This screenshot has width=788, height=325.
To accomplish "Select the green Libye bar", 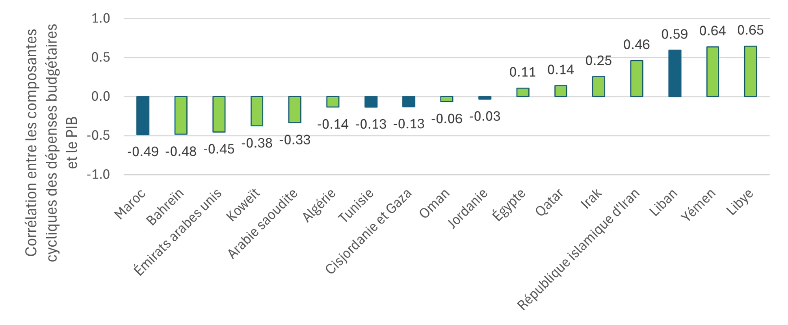I will pos(750,71).
